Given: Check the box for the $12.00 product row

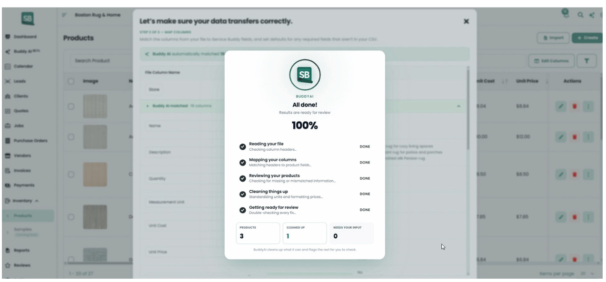Looking at the screenshot, I should pyautogui.click(x=70, y=137).
